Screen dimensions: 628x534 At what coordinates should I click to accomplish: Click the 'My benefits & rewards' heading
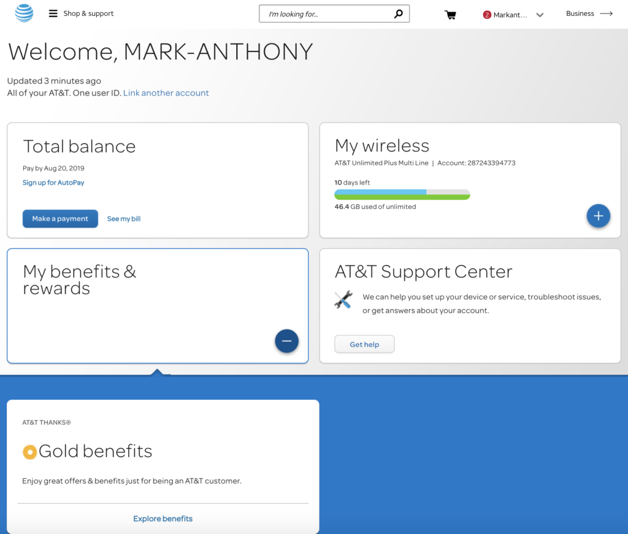point(79,280)
